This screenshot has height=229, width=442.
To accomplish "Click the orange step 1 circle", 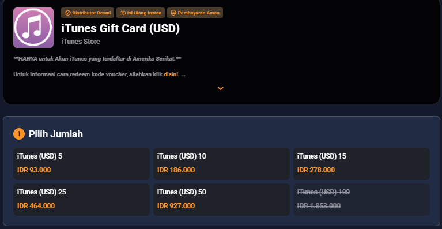I will tap(19, 134).
